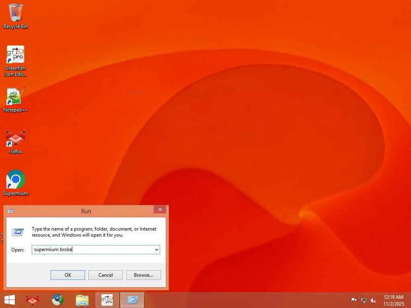Select the r3dfox desktop shortcut

click(x=16, y=142)
